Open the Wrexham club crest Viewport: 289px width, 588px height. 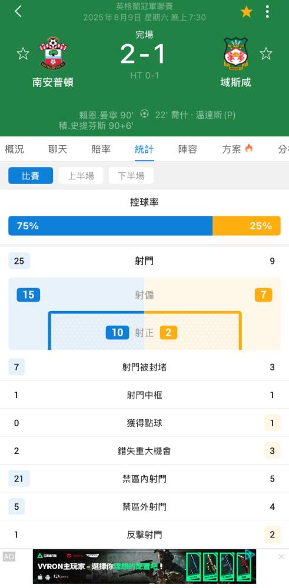pos(235,54)
